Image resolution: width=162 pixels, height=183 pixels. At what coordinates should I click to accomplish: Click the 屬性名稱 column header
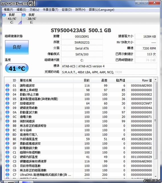point(46,80)
